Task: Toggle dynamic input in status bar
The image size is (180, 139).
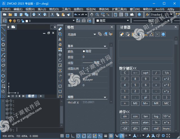Action: coord(100,136)
